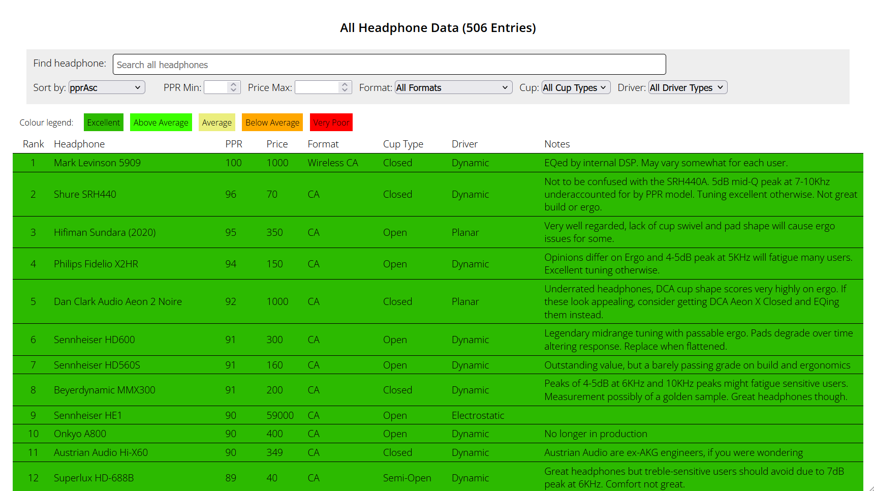Click price 349 in Austrian Audio row
Viewport: 874px width, 491px height.
pyautogui.click(x=274, y=452)
